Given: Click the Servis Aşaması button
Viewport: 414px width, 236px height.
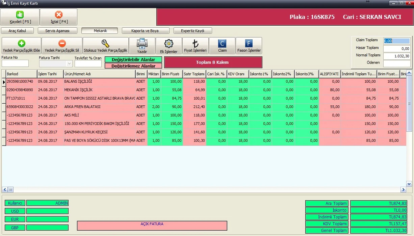Looking at the screenshot, I should (57, 31).
